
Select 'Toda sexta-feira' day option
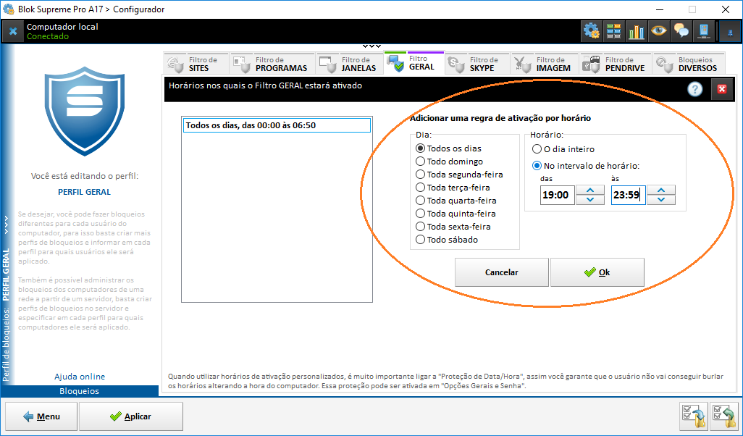420,227
